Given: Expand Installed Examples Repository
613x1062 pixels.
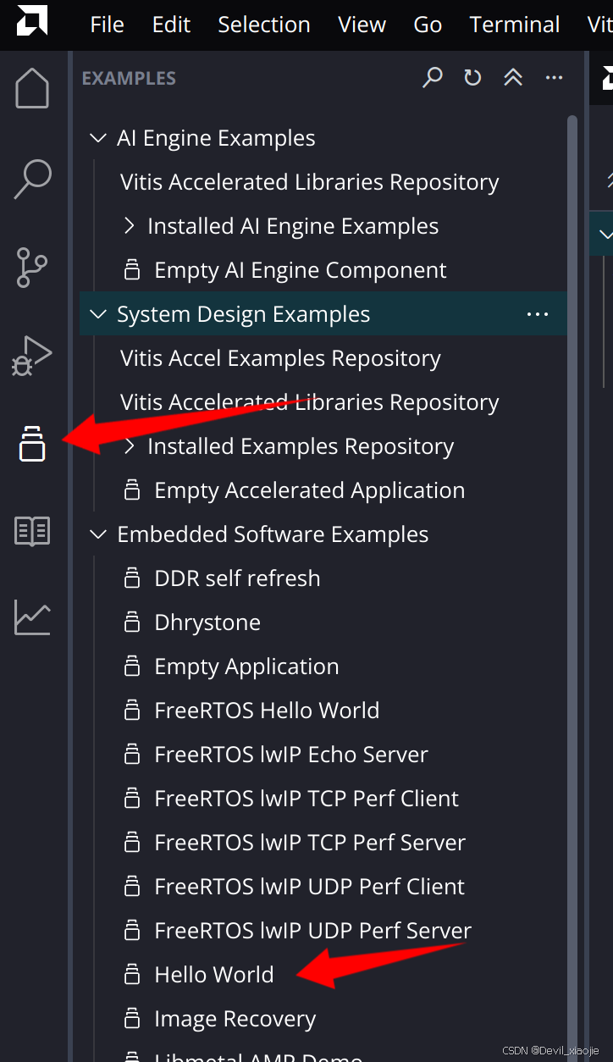Looking at the screenshot, I should point(130,446).
